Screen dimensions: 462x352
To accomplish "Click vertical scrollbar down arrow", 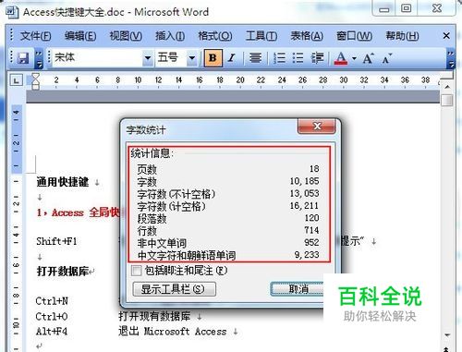I will 447,335.
